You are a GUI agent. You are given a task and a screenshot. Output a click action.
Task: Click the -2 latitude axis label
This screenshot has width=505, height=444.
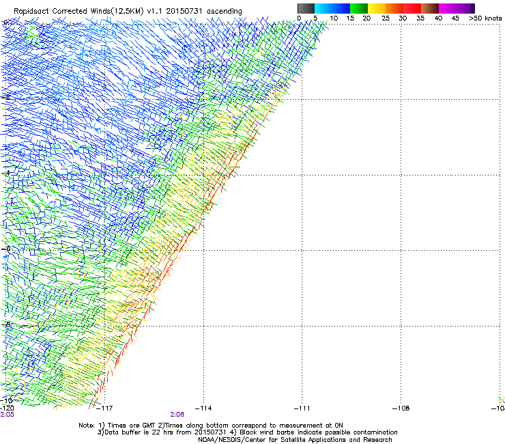coord(6,97)
